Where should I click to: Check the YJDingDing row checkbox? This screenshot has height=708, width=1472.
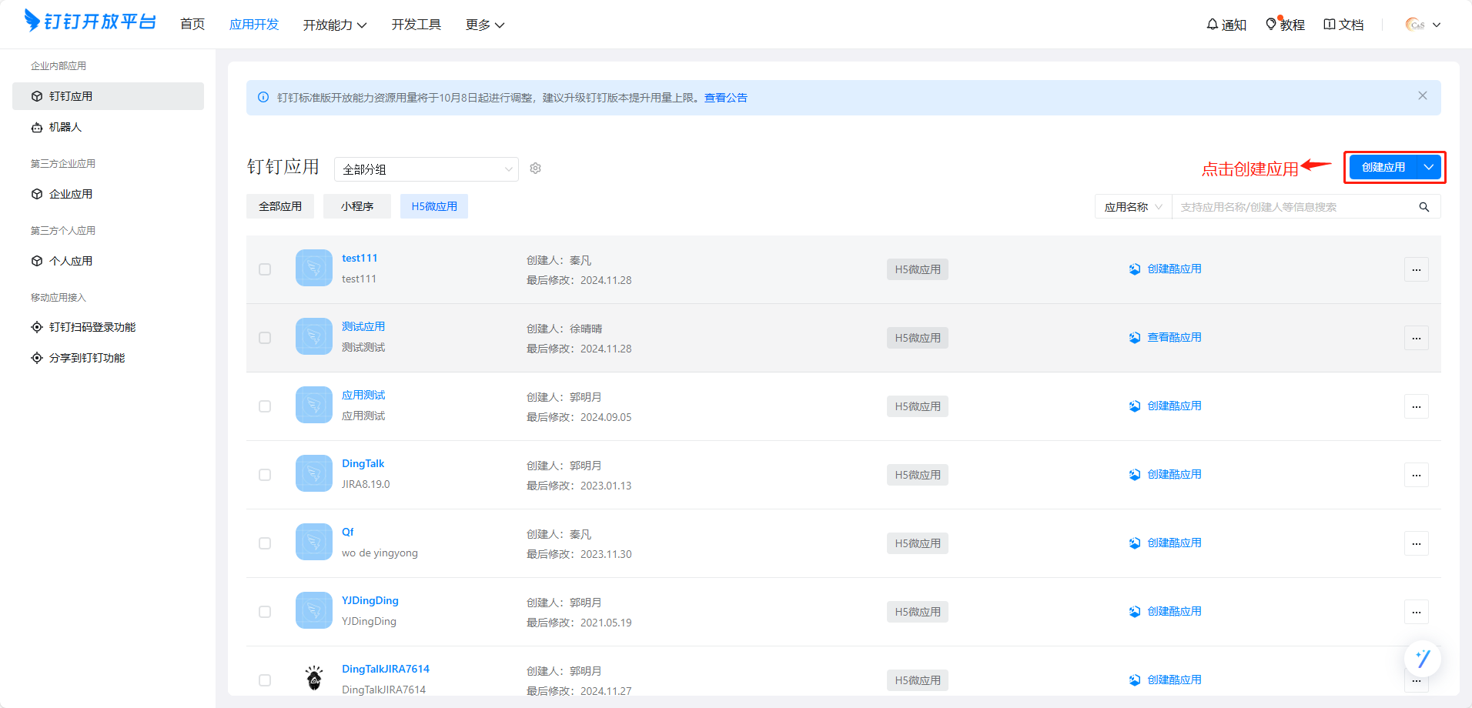tap(265, 612)
